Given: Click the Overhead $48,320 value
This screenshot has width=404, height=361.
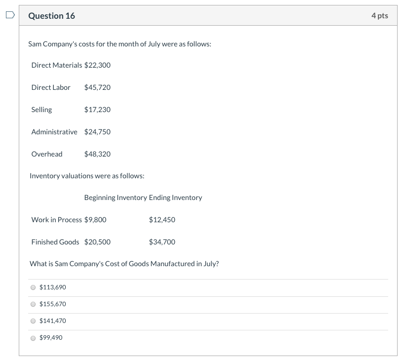Looking at the screenshot, I should pos(97,154).
